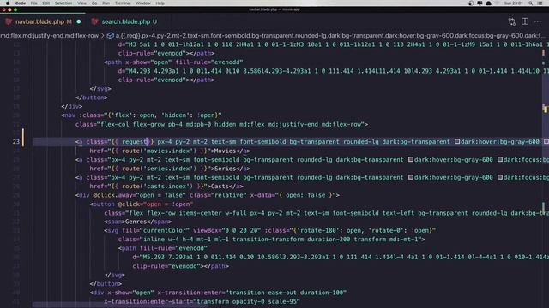549x308 pixels.
Task: Click line number 23 in the gutter
Action: pyautogui.click(x=16, y=142)
